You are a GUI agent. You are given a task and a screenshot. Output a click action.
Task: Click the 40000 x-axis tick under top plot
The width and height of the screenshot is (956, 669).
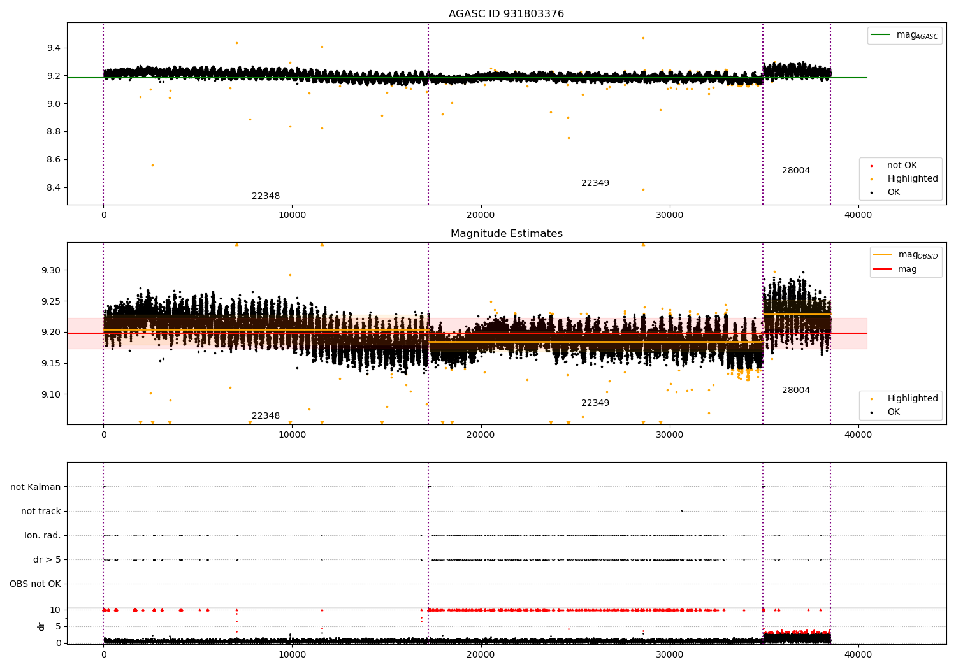(x=858, y=215)
